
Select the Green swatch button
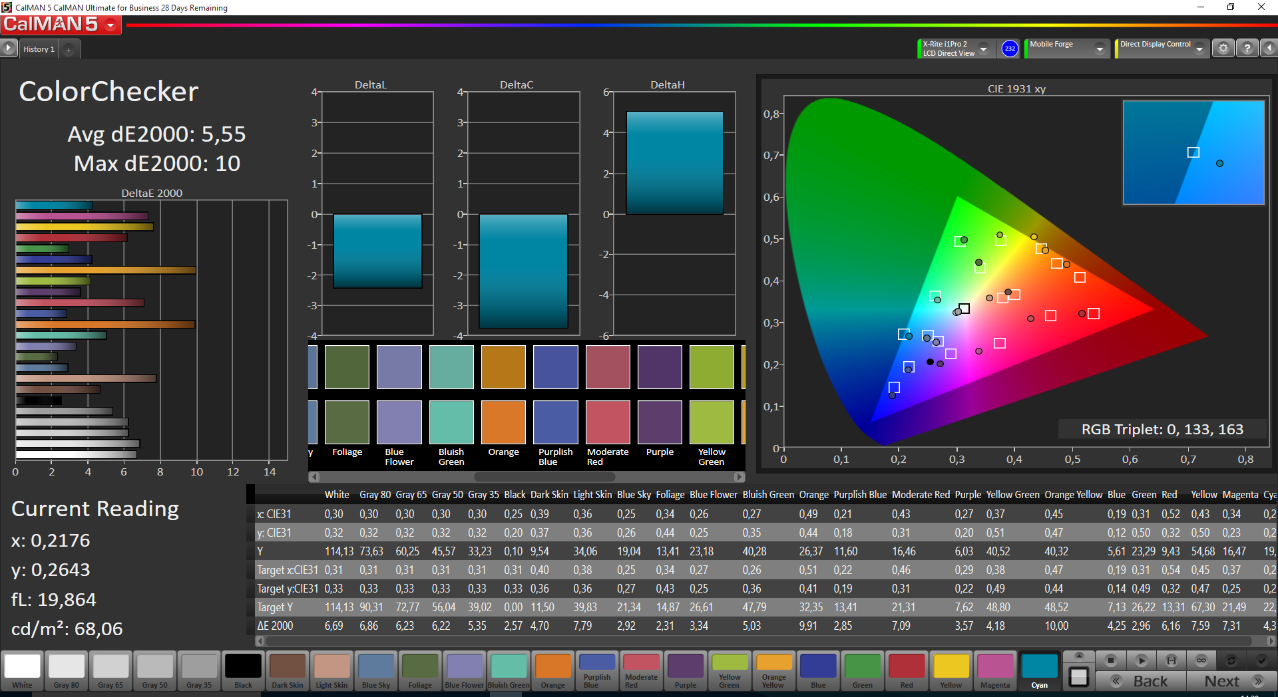(862, 670)
